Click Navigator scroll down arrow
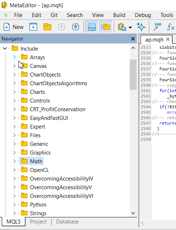Image resolution: width=176 pixels, height=230 pixels. [x=133, y=213]
